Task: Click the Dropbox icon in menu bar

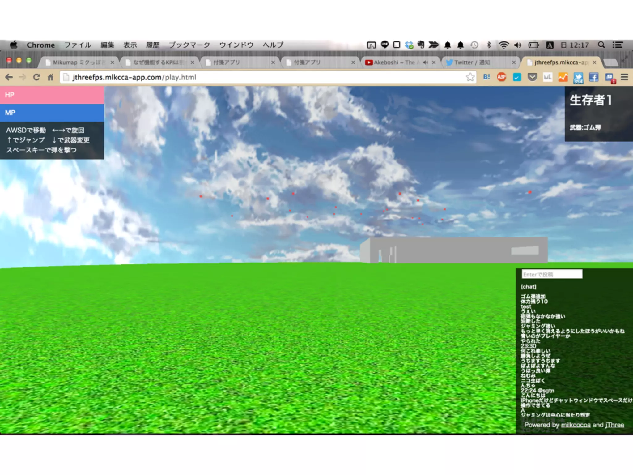Action: click(x=409, y=45)
